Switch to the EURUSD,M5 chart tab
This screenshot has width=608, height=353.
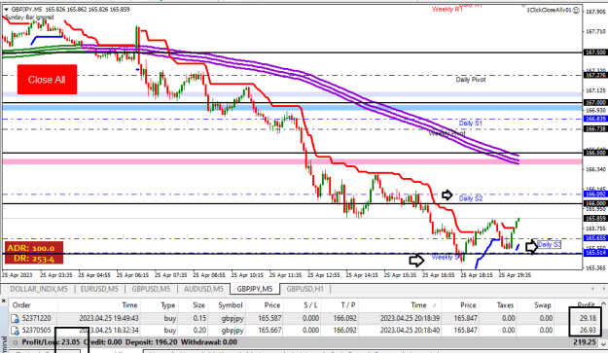[99, 289]
